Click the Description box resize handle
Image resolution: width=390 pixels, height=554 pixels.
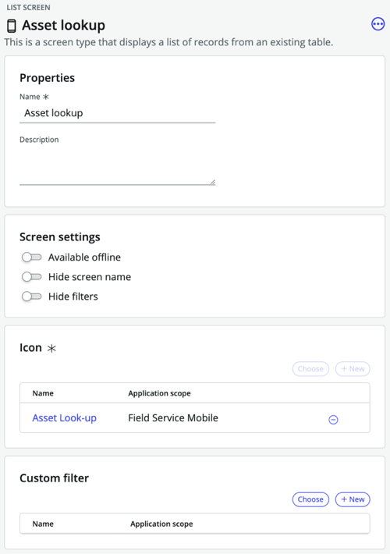(x=212, y=182)
